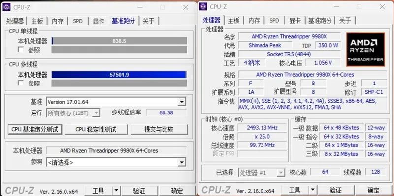Click the 插槽 value Socket TR5 (4844)

pos(289,54)
